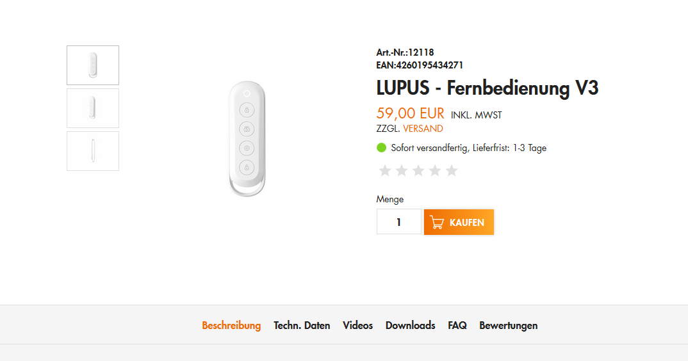
Task: Select the second product thumbnail
Action: tap(93, 108)
